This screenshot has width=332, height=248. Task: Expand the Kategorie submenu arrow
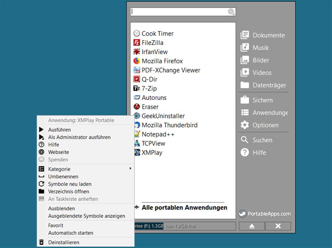pos(131,168)
